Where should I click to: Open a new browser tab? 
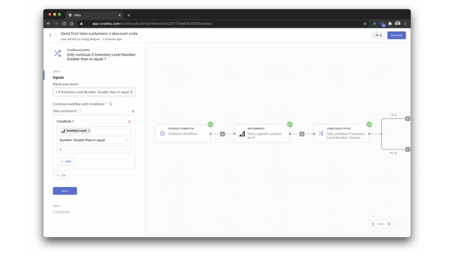click(129, 15)
